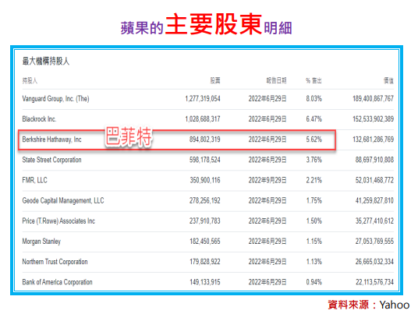Image resolution: width=418 pixels, height=314 pixels.
Task: Click Morgan Stanley holder name
Action: [x=41, y=242]
